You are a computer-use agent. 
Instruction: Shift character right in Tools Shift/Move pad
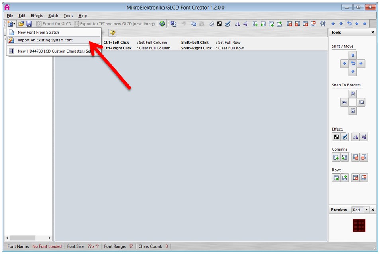point(361,64)
